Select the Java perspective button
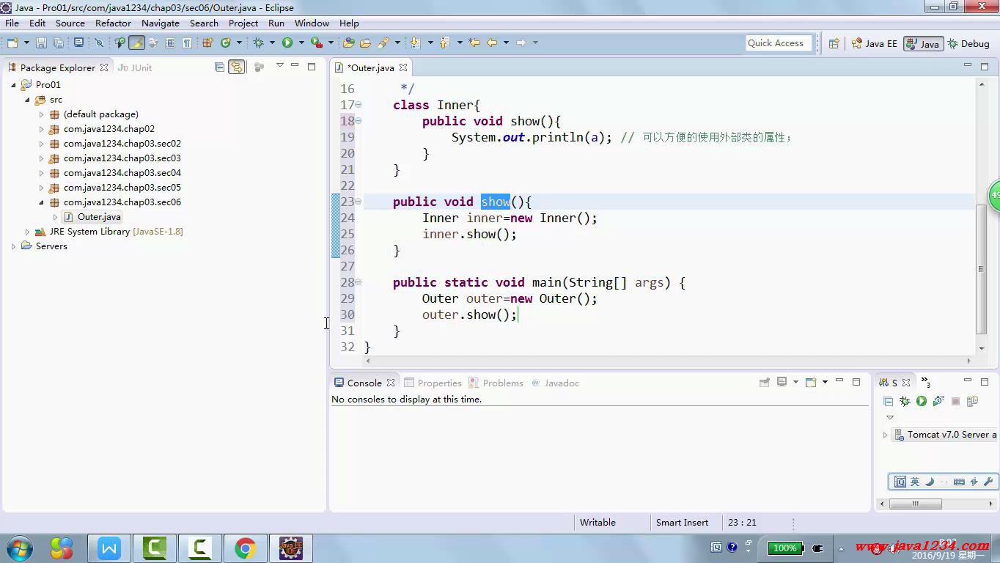Viewport: 1000px width, 563px height. [923, 43]
